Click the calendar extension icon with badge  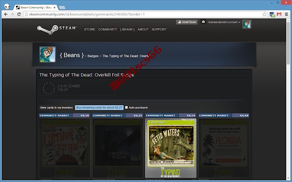click(x=272, y=15)
